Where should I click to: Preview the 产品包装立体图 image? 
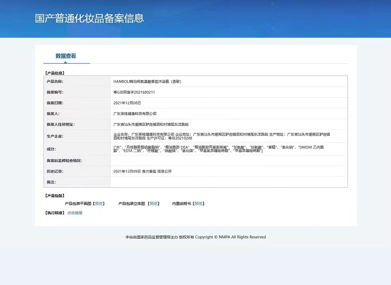(x=153, y=204)
